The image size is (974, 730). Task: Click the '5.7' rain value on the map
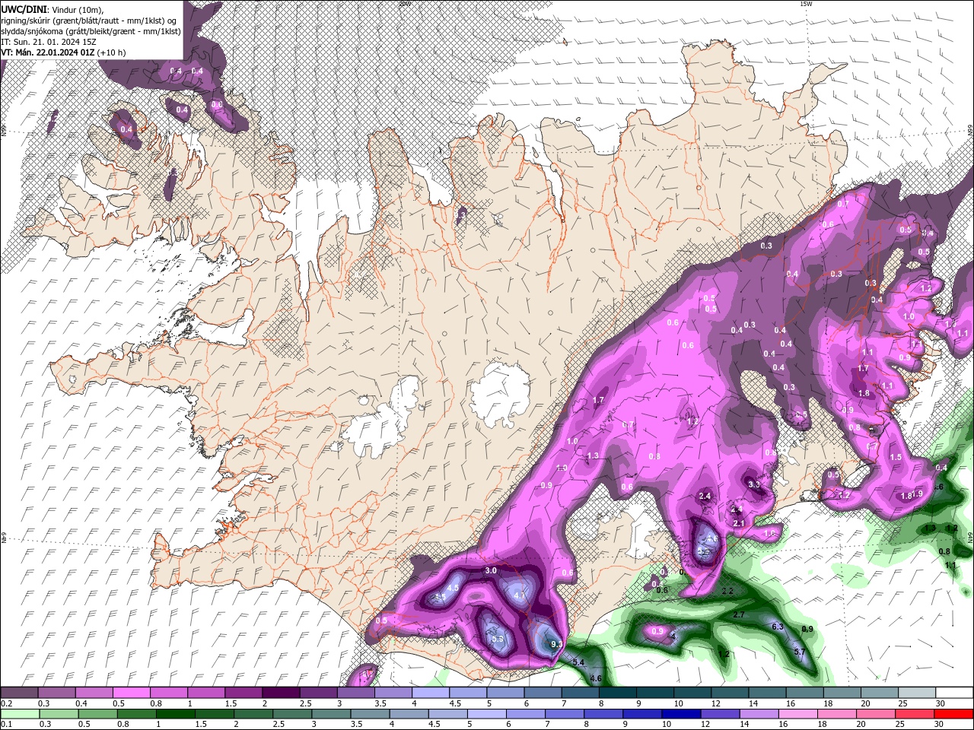(799, 652)
